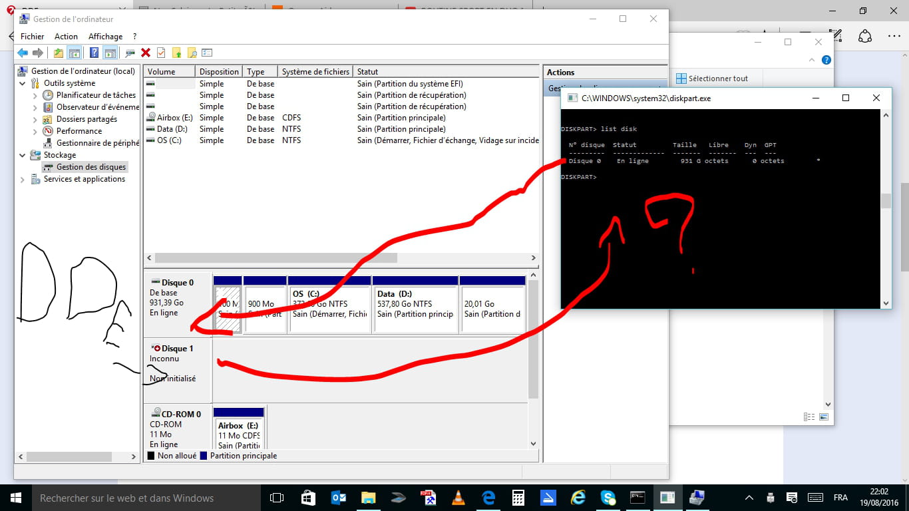Expand Dossiers partagés node

pyautogui.click(x=35, y=120)
